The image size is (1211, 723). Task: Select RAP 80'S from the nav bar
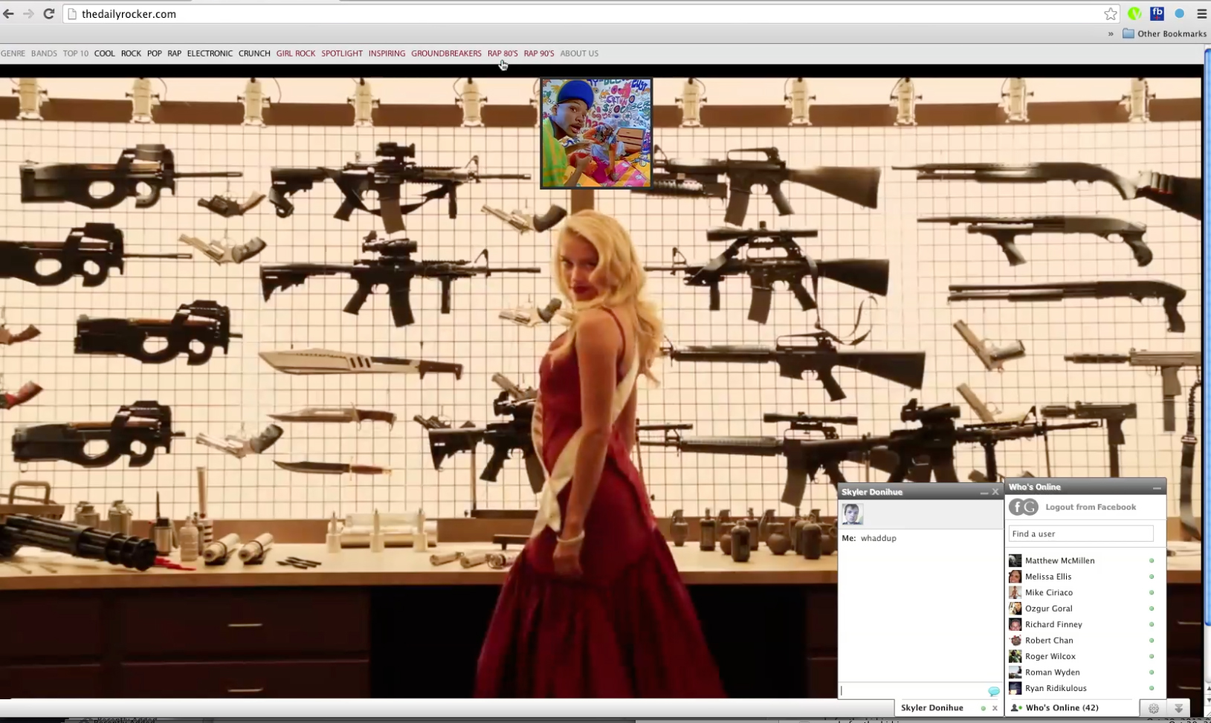(502, 54)
